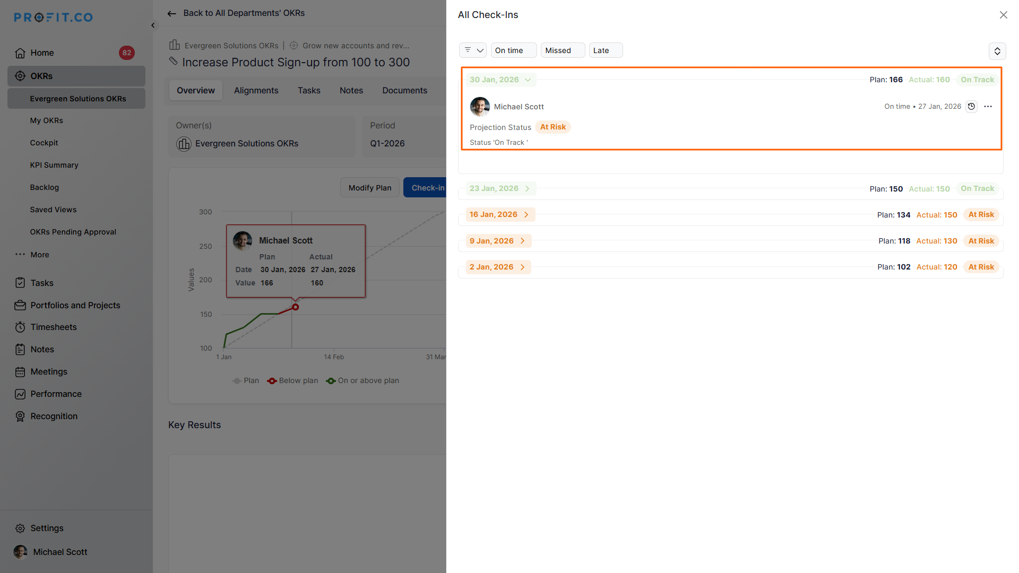Viewport: 1019px width, 573px height.
Task: Switch to the Documents tab
Action: [x=404, y=90]
